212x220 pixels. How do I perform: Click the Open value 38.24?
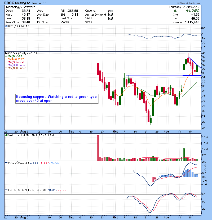(26, 11)
